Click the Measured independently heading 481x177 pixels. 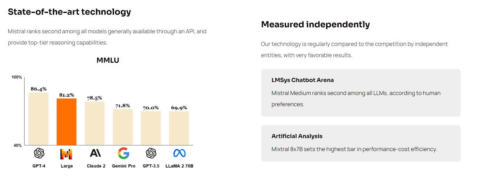(316, 25)
